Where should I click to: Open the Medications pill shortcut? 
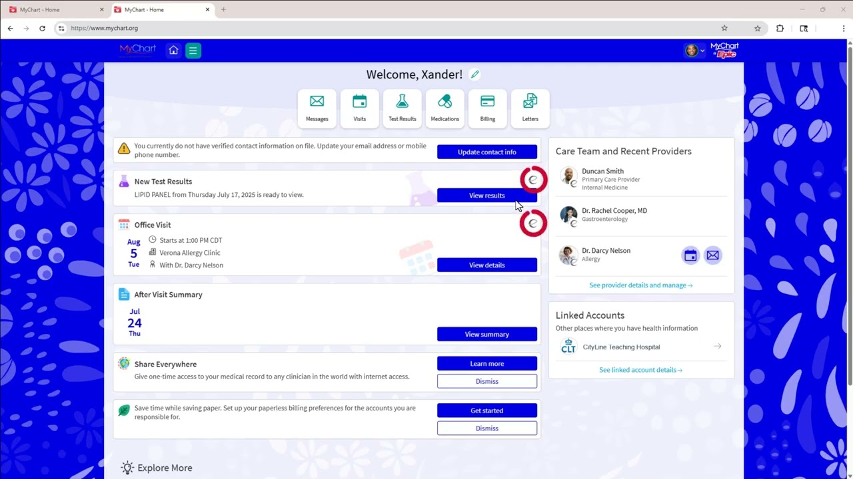[445, 108]
